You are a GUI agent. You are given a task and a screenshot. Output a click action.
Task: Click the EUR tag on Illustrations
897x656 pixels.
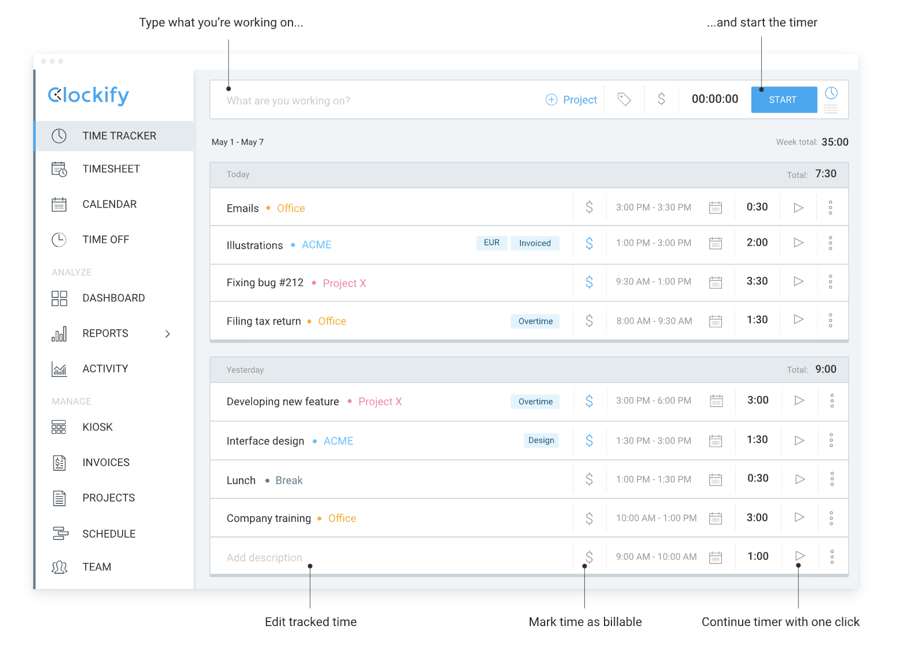tap(492, 243)
